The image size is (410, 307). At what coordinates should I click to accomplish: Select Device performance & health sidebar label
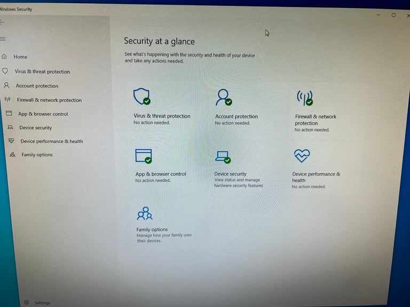tap(52, 141)
